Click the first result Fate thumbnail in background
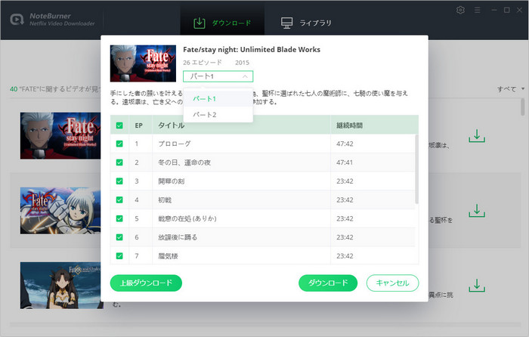Viewport: 529px width, 337px height. 60,136
